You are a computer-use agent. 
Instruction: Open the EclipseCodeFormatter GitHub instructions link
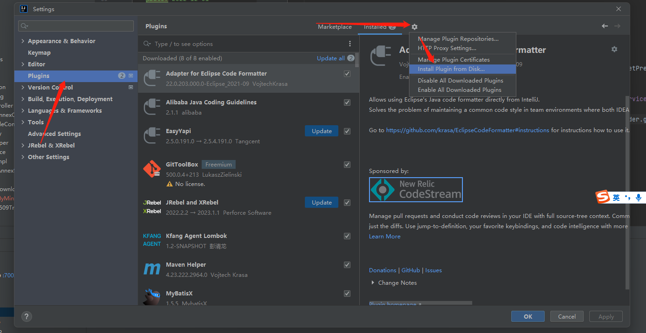(468, 130)
